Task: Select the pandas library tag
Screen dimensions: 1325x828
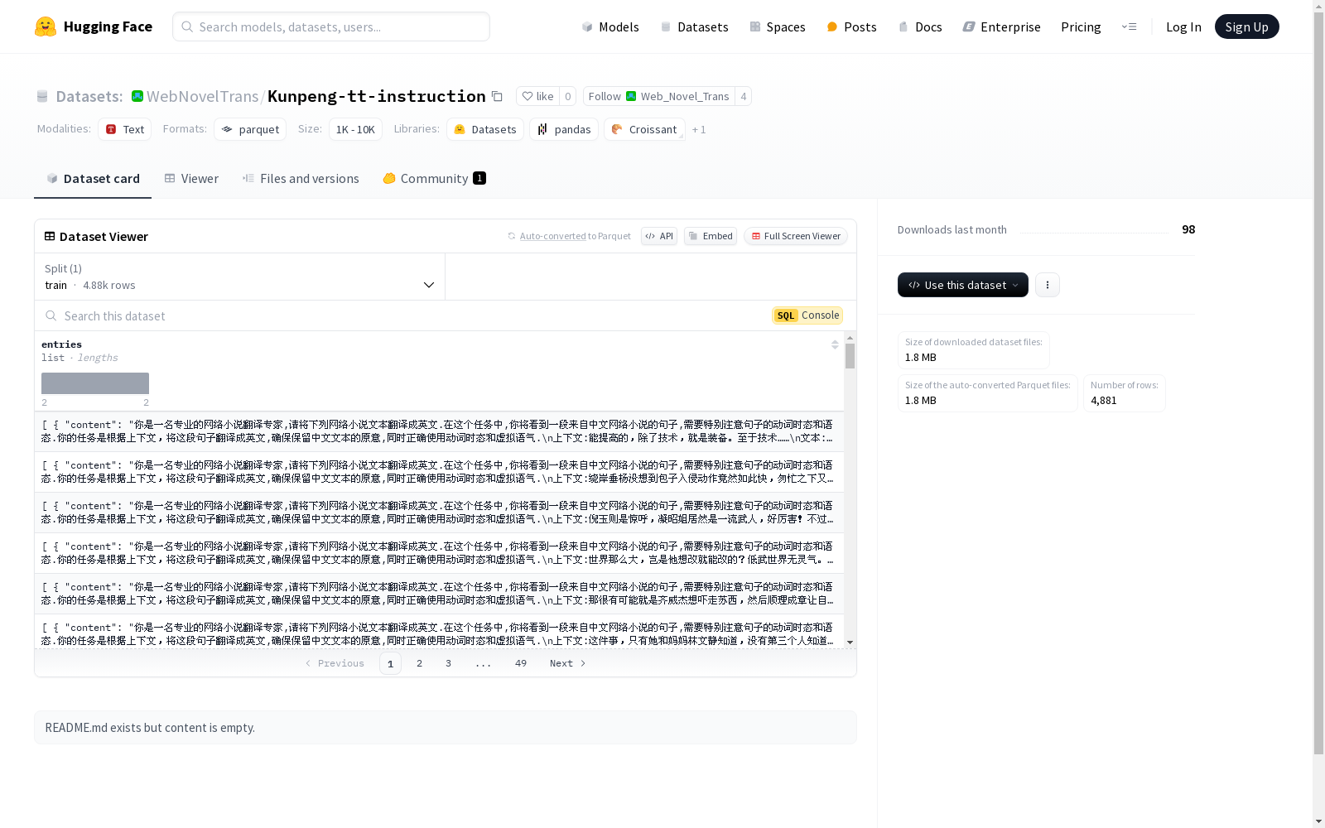Action: (x=564, y=129)
